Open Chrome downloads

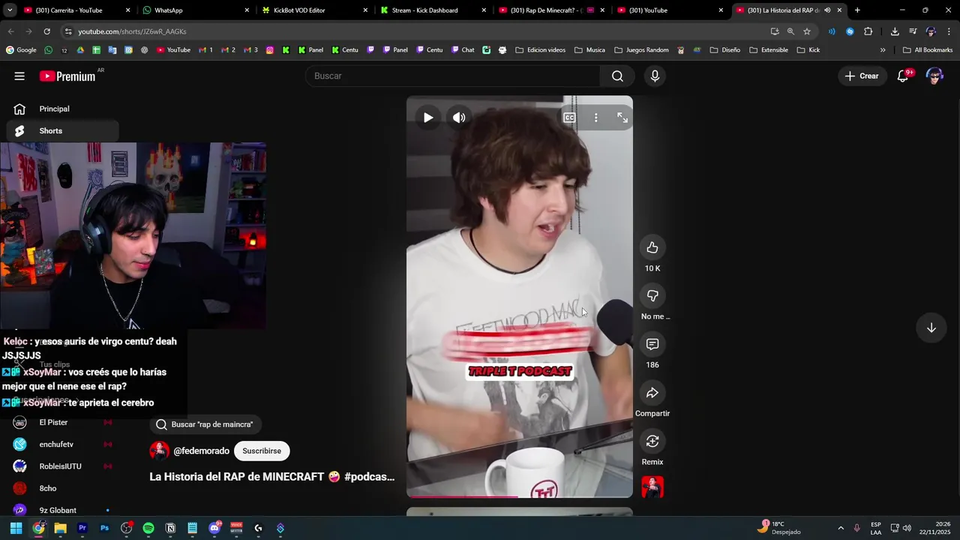895,31
